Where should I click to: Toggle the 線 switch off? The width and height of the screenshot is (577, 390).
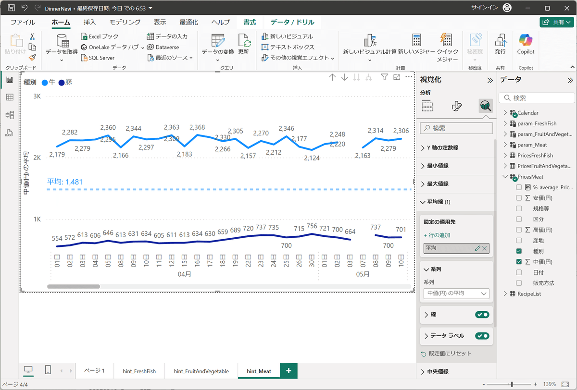coord(482,315)
